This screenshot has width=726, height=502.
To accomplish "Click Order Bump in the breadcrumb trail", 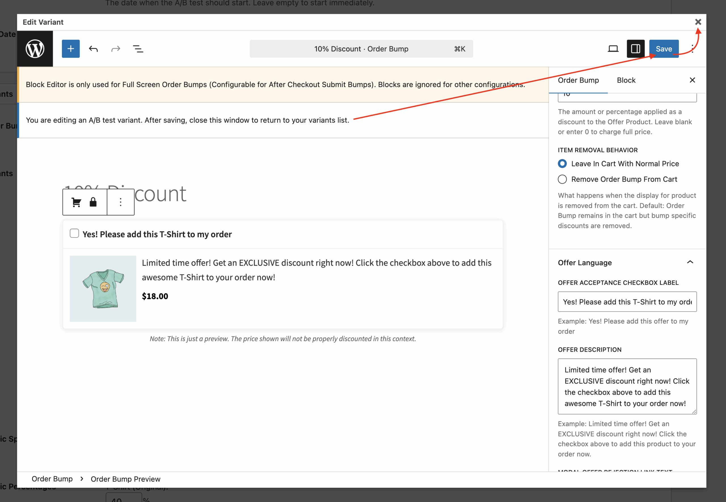I will 52,479.
